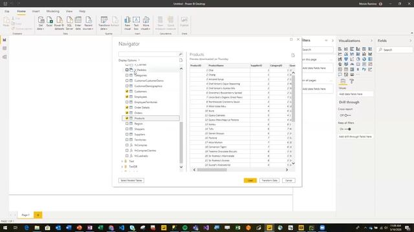Open Power BI datasets from ribbon
Screen dimensions: 414x232
coord(59,23)
